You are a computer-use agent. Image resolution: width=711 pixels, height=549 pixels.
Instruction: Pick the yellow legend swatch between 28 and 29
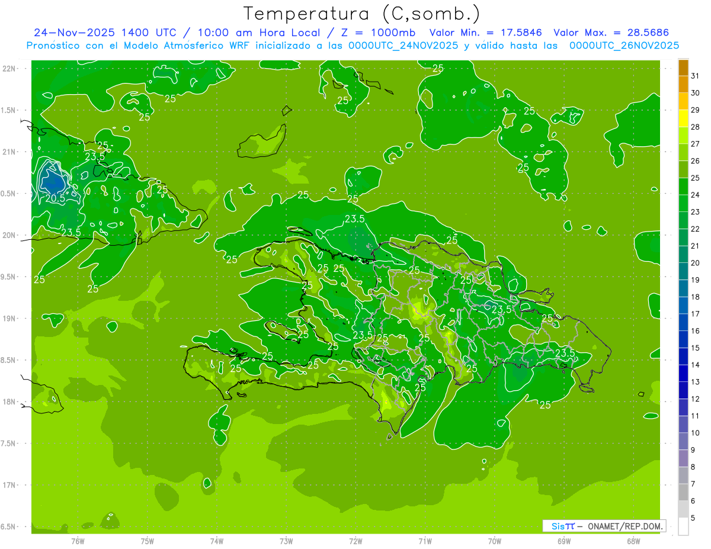pos(683,118)
